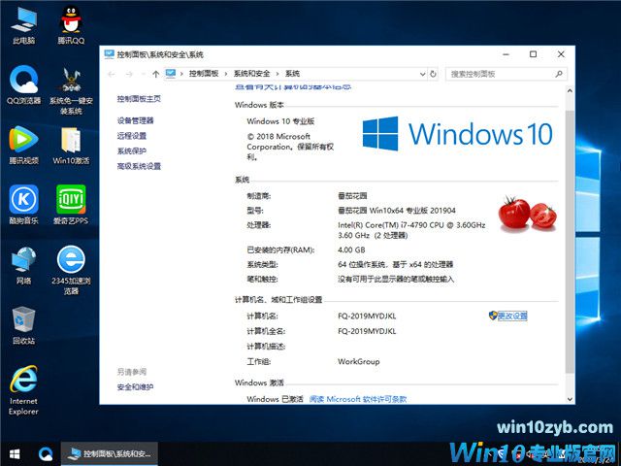The width and height of the screenshot is (621, 466).
Task: Click the vertical scrollbar thumb
Action: (x=570, y=242)
